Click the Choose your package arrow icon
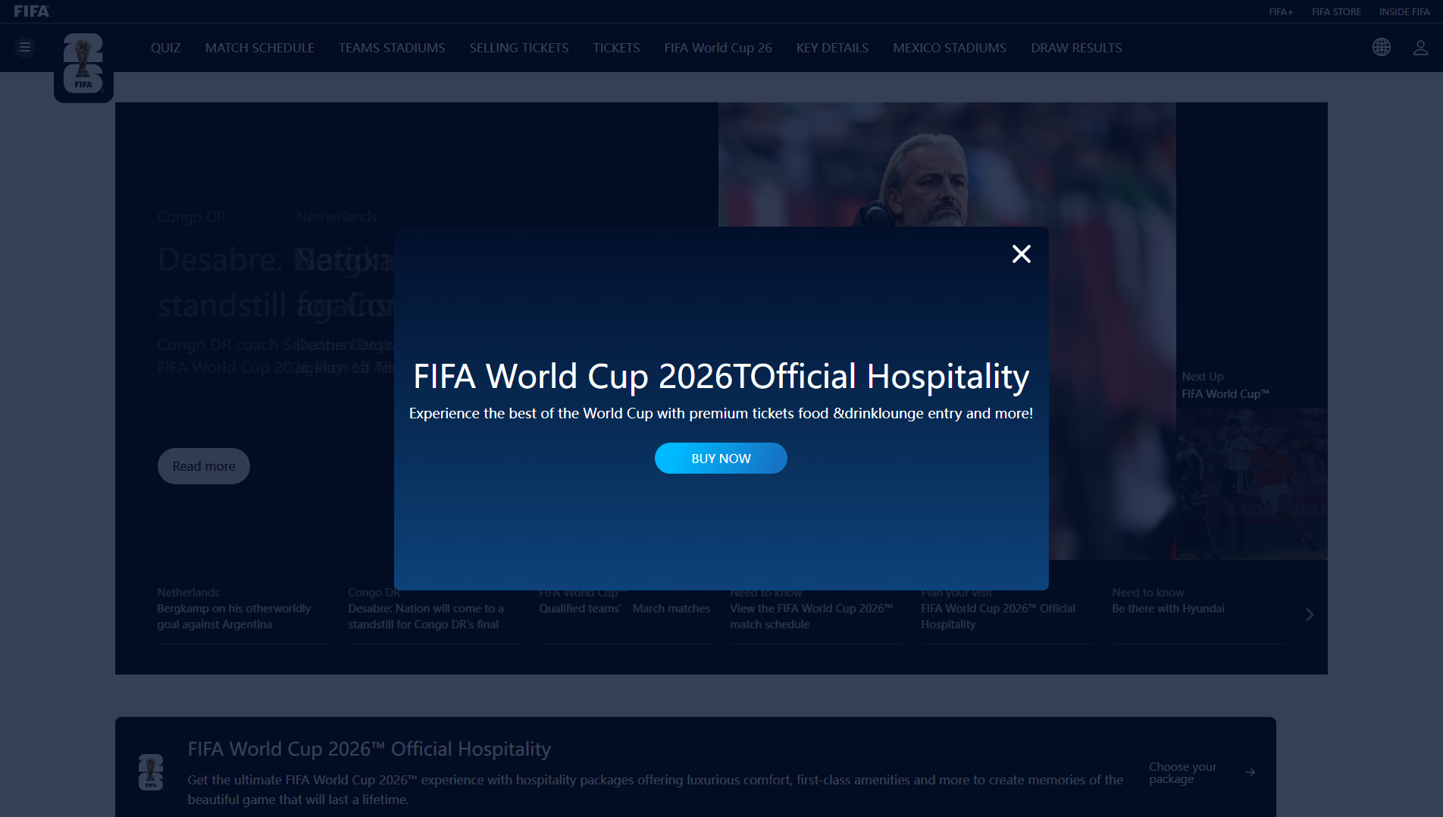The height and width of the screenshot is (817, 1443). (1250, 772)
